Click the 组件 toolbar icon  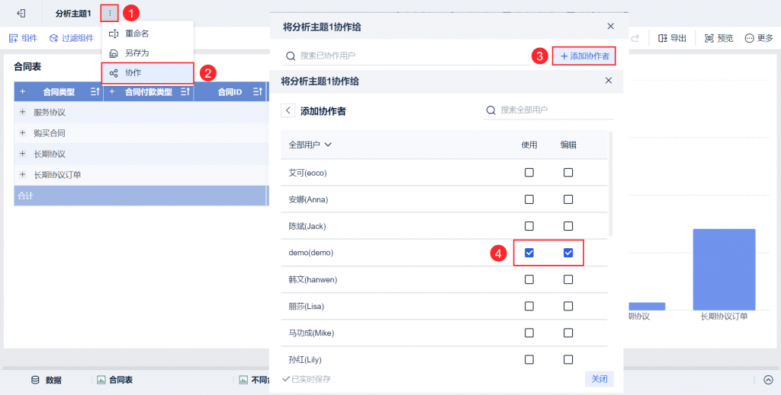14,38
